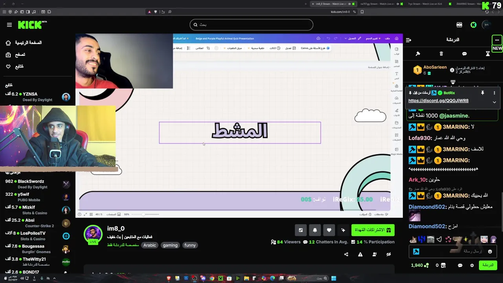Click AboSarleen in gift leaderboard

coord(435,67)
